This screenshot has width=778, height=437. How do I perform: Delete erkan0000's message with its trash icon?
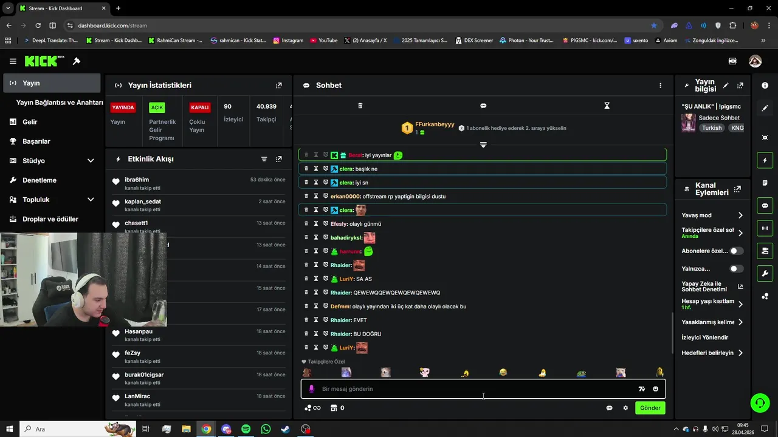[x=306, y=196]
